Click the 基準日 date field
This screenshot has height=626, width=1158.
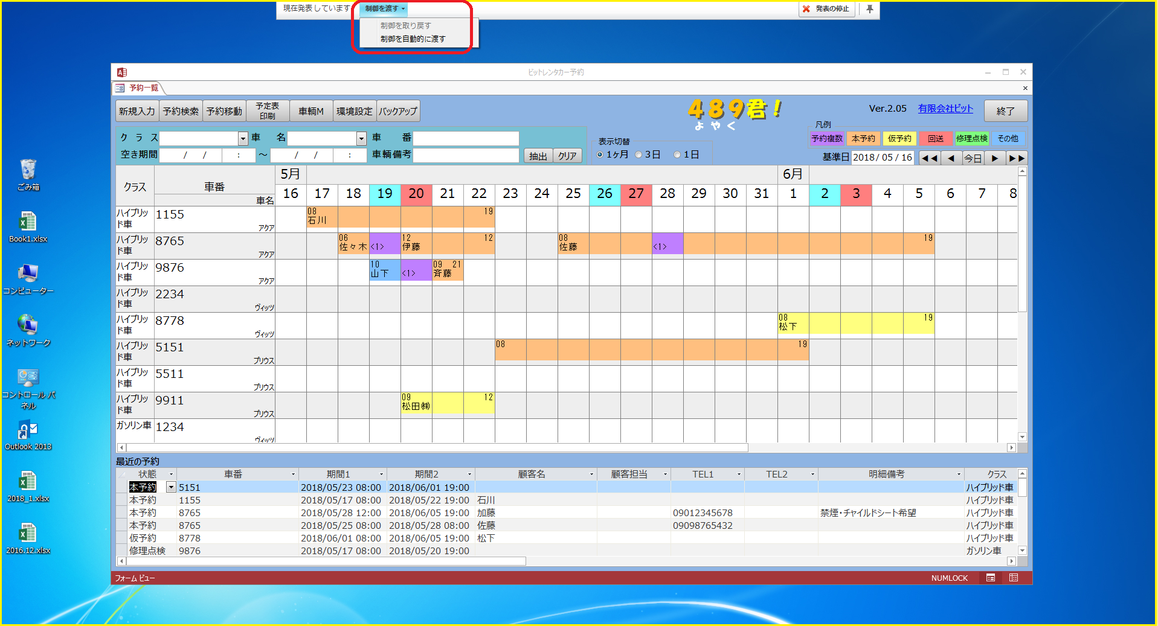(x=883, y=158)
